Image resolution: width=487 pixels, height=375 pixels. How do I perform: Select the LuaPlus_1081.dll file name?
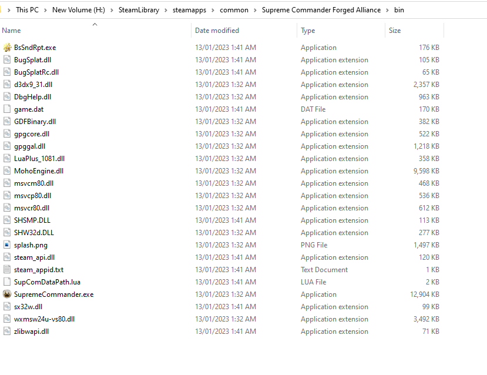click(39, 159)
